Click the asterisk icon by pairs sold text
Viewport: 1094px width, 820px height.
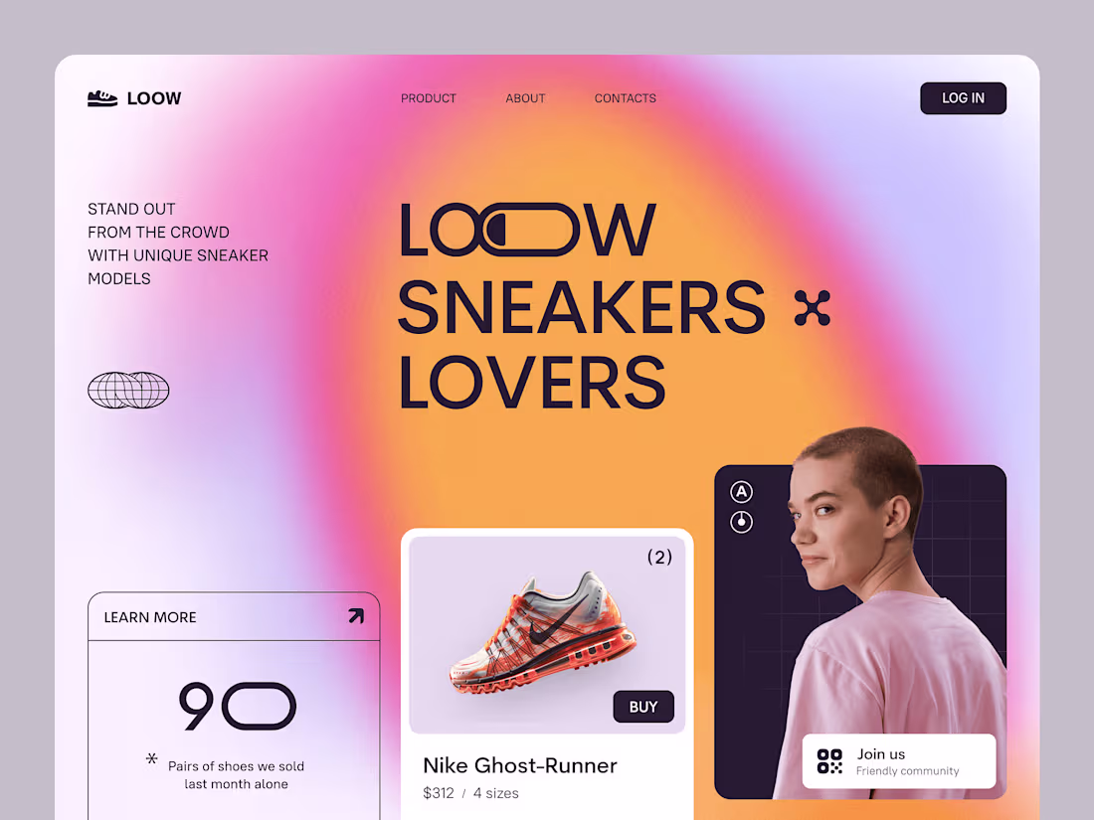(x=151, y=758)
